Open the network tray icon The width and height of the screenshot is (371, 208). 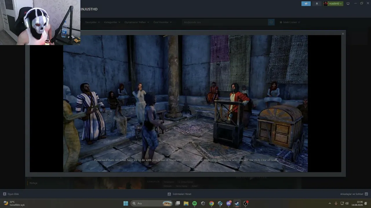342,203
